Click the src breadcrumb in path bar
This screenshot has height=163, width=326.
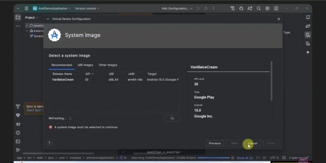(x=30, y=158)
